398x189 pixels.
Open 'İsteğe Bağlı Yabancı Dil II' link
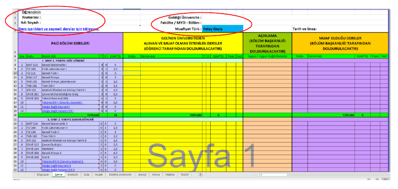pyautogui.click(x=59, y=170)
